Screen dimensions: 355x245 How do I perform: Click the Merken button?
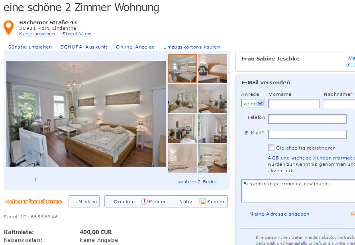[84, 201]
